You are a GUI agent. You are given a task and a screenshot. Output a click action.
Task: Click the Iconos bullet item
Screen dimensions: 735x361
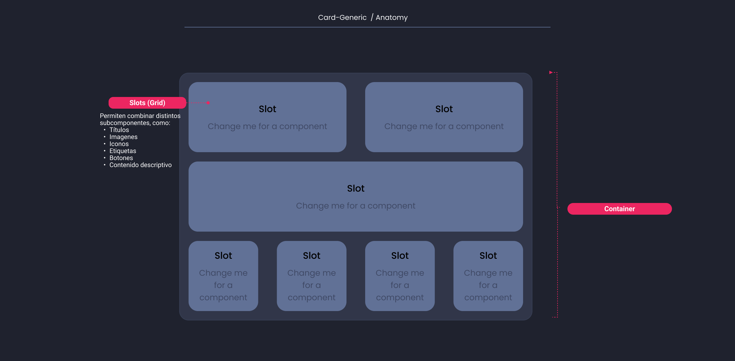pos(119,144)
